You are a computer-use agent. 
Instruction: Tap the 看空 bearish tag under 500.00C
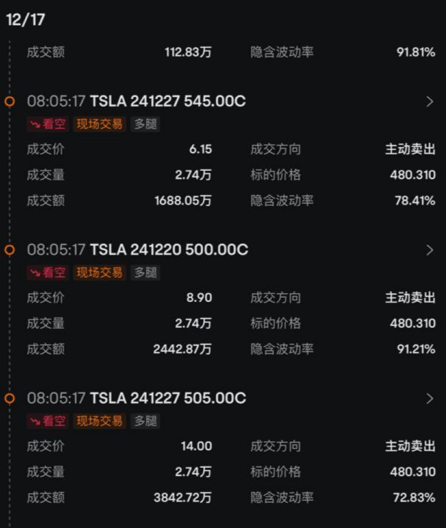click(x=47, y=273)
